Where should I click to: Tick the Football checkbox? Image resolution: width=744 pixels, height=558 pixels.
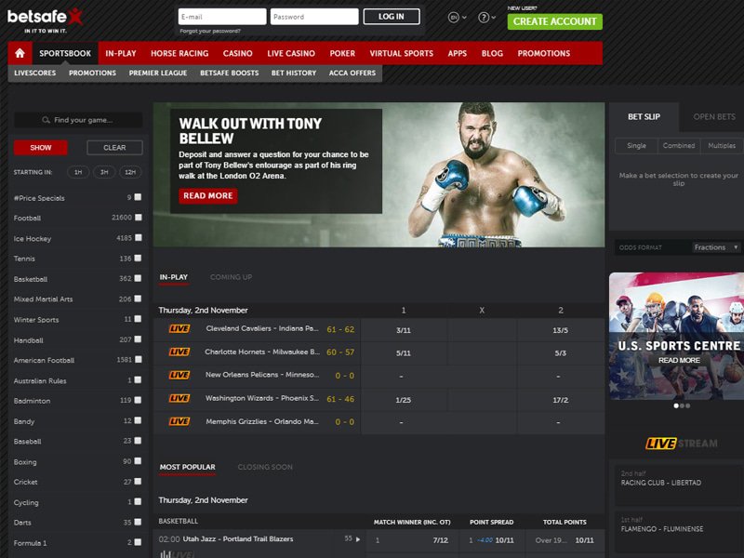[138, 218]
